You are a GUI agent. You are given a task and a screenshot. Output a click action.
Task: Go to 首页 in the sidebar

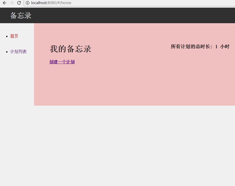[14, 36]
